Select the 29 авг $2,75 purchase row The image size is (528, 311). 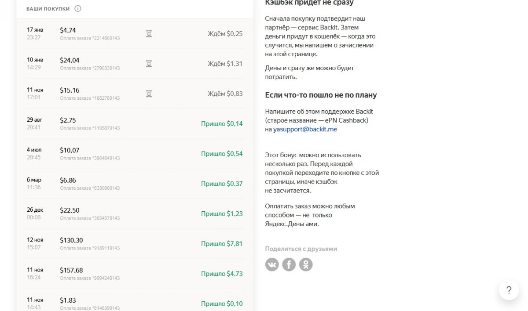point(132,124)
